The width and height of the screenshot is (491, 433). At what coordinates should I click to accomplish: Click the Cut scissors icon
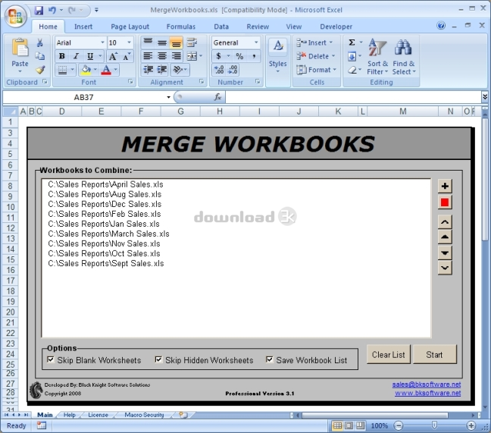39,42
